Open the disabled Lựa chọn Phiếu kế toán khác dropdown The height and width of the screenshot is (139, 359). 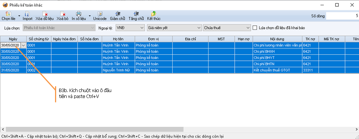pyautogui.click(x=59, y=28)
